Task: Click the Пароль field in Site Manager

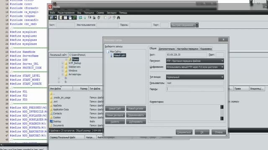Action: pos(195,89)
